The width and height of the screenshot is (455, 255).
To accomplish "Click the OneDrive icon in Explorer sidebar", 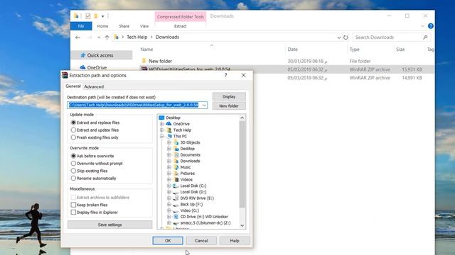I will [x=82, y=67].
